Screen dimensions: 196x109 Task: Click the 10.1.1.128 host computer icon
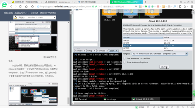pos(109,14)
